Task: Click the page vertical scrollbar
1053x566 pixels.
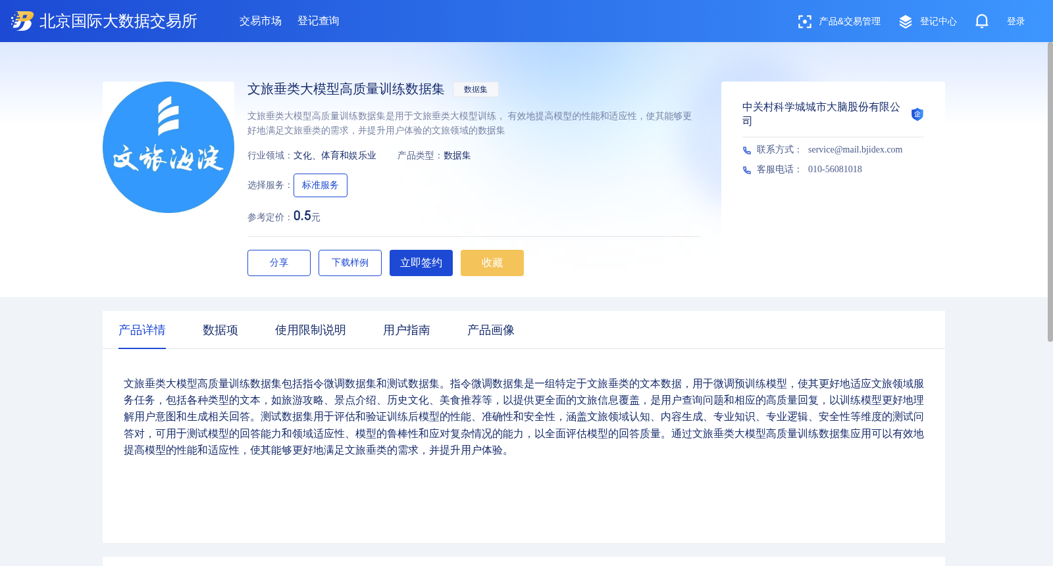Action: (x=1050, y=191)
